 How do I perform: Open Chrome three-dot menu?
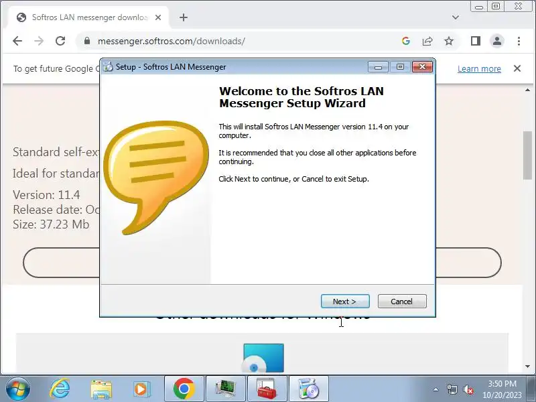coord(519,41)
